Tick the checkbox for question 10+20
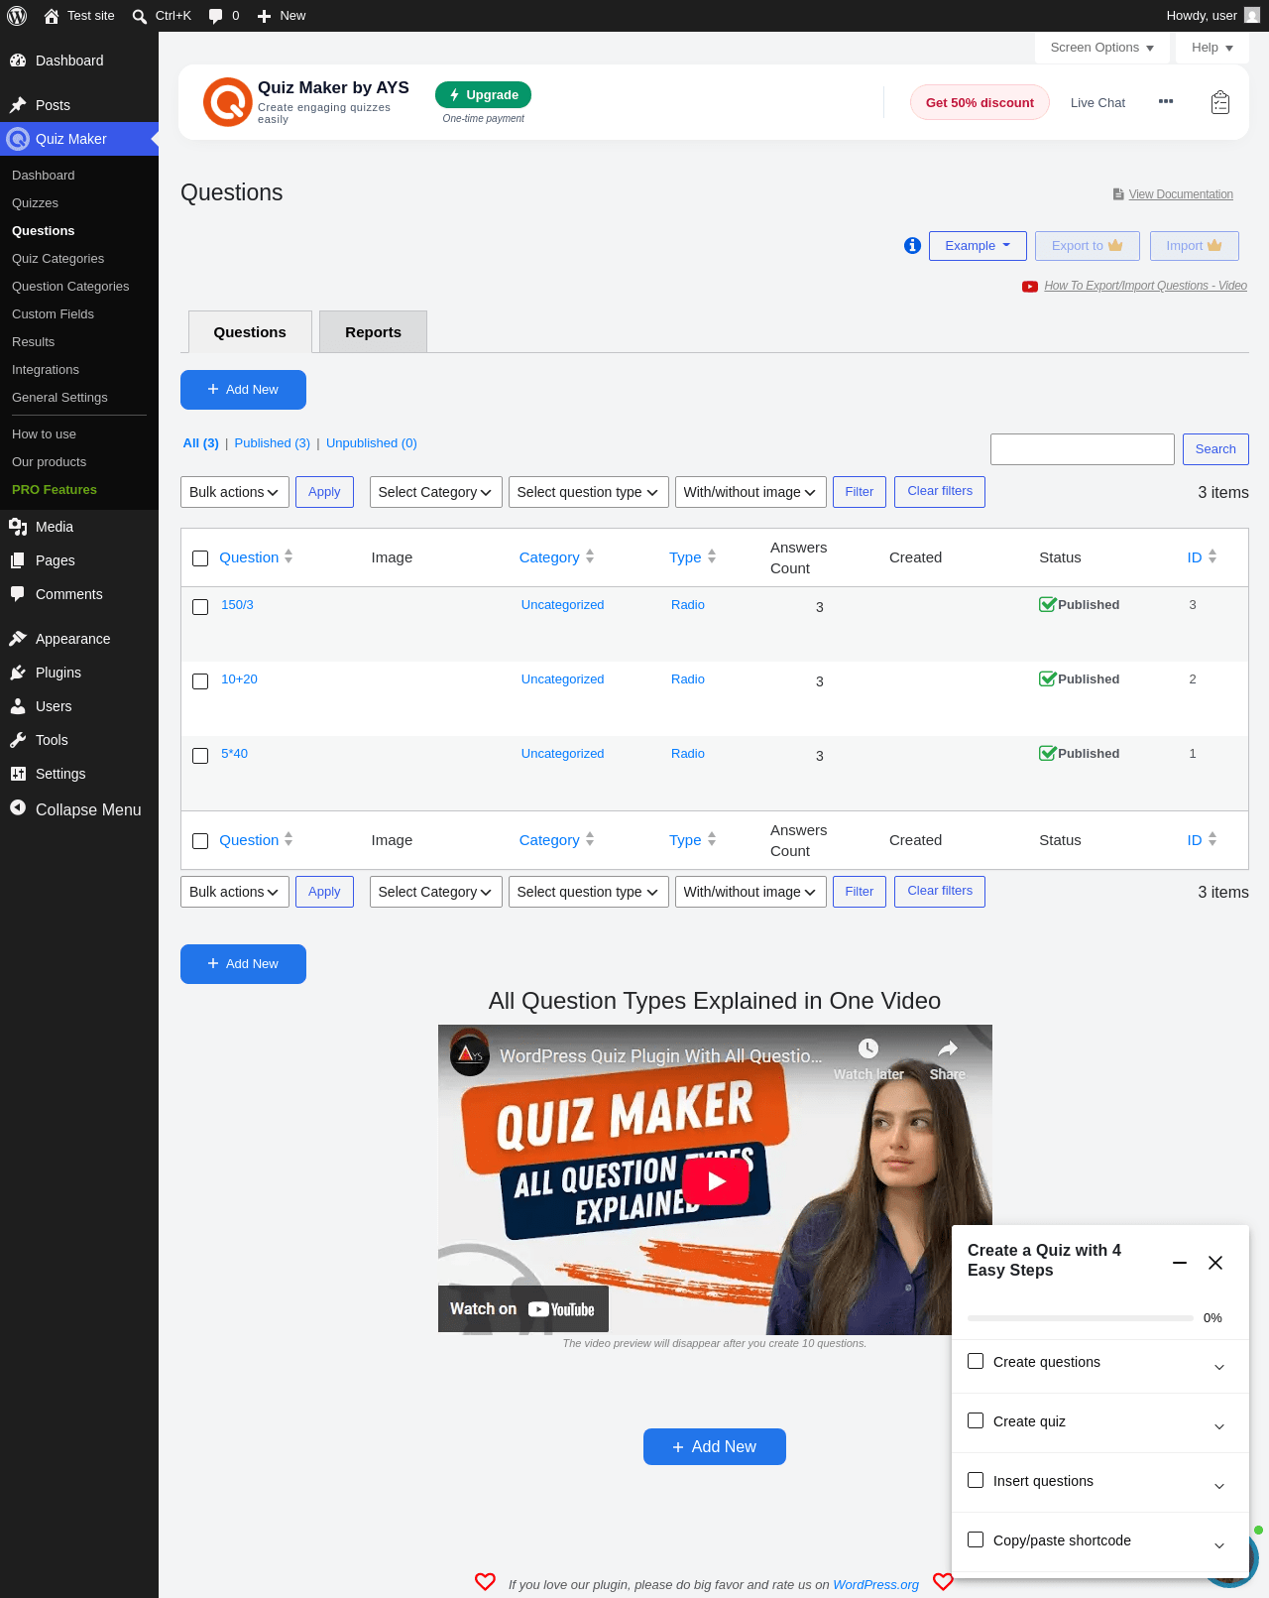1269x1598 pixels. click(x=200, y=681)
